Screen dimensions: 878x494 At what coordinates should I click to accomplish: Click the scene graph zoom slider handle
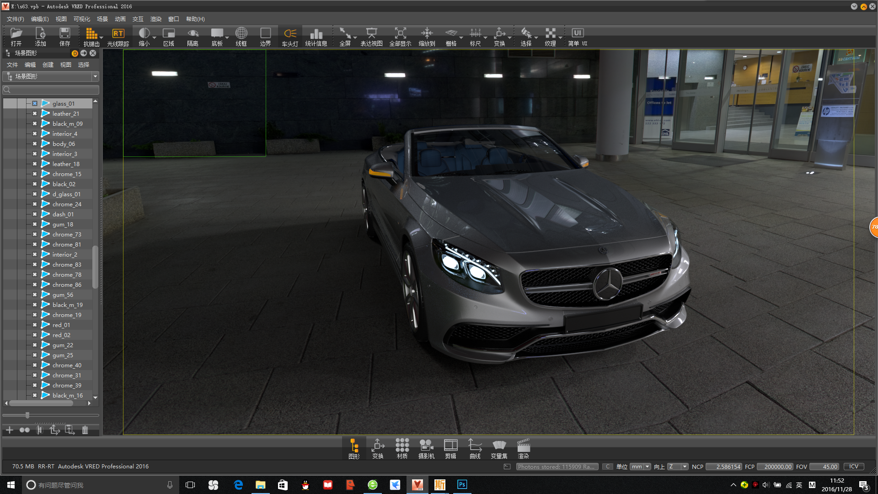click(27, 415)
